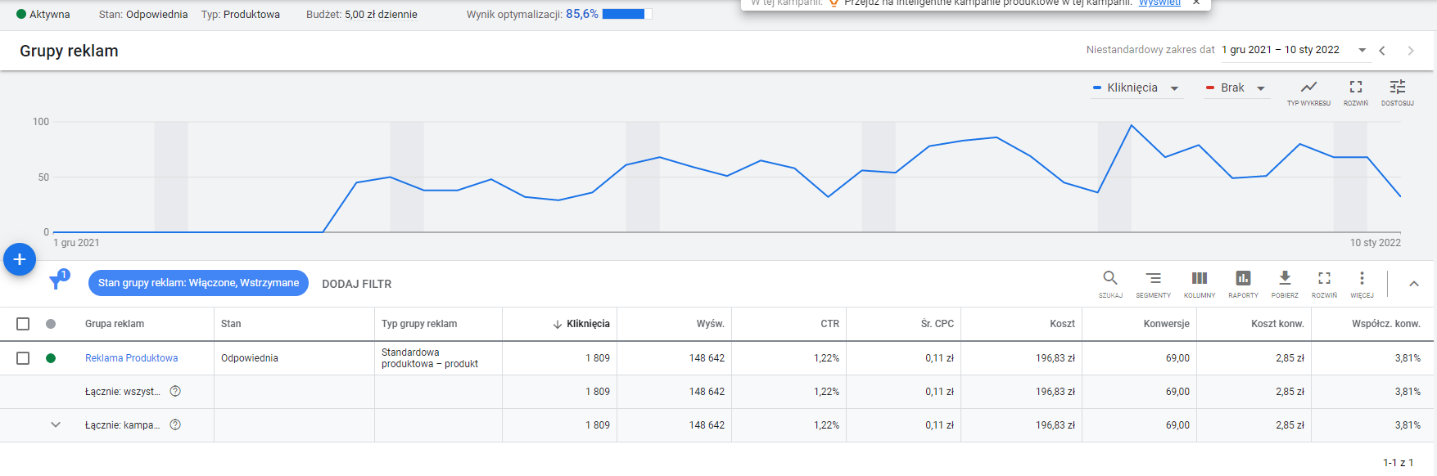Open the filter funnel icon
This screenshot has width=1437, height=476.
[x=56, y=282]
